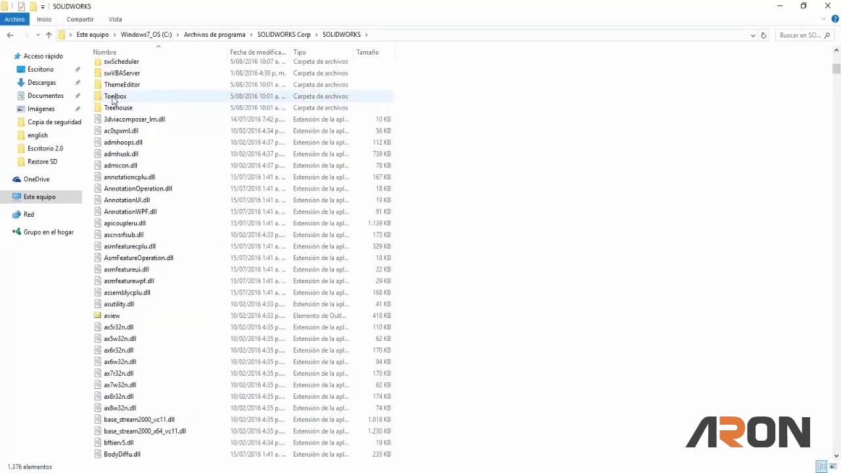Viewport: 841px width, 473px height.
Task: Click the Refresh button in address bar
Action: tap(763, 35)
